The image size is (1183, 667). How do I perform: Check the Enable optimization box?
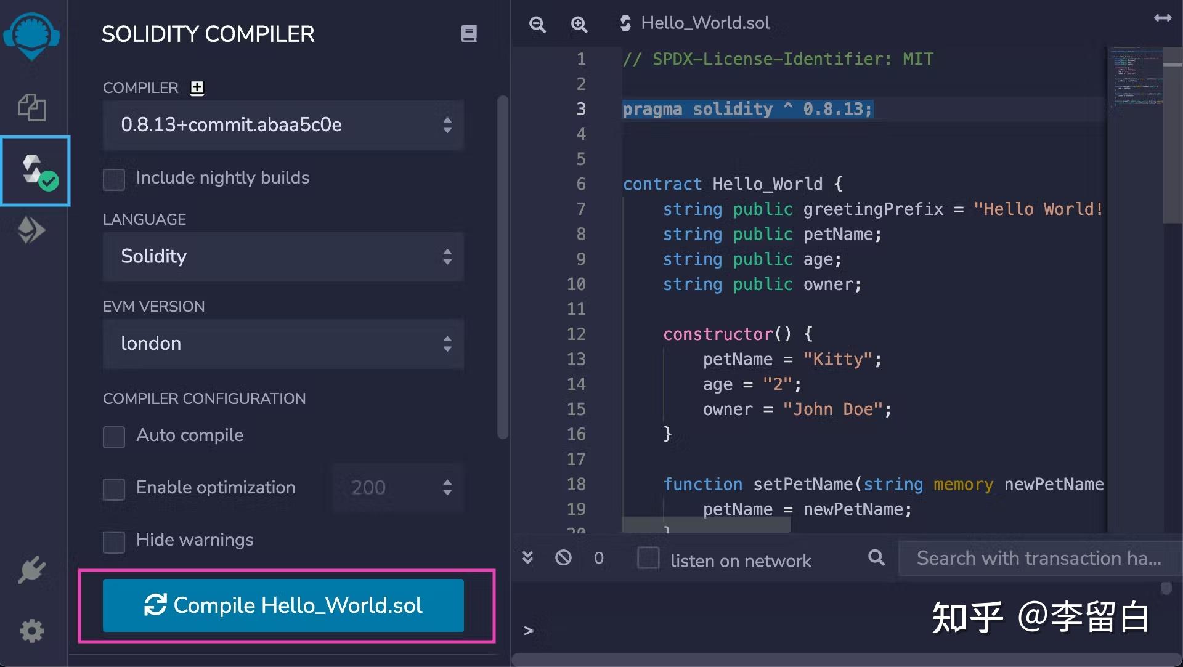(114, 489)
